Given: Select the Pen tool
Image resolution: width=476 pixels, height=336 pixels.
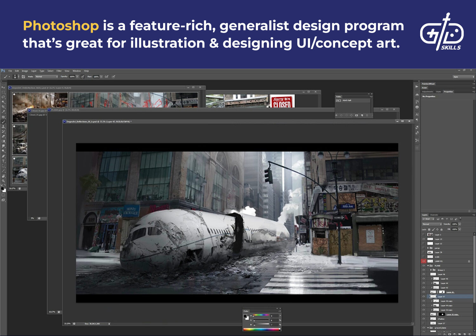Looking at the screenshot, I should click(x=3, y=156).
